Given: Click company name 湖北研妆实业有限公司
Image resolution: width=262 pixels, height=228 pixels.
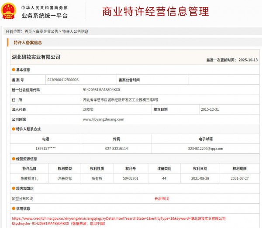Looking at the screenshot, I should coord(36,57).
